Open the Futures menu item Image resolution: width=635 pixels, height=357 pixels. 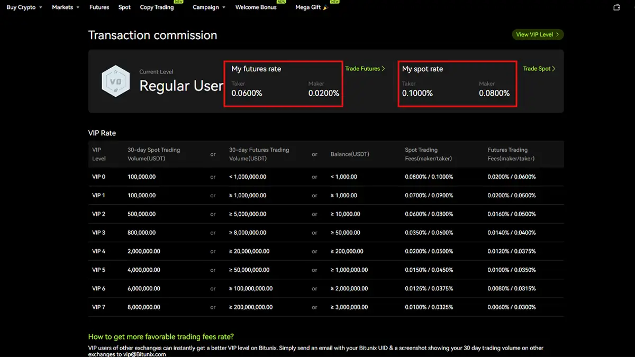click(x=99, y=7)
